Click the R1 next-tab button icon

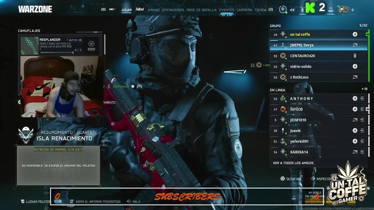pyautogui.click(x=271, y=9)
